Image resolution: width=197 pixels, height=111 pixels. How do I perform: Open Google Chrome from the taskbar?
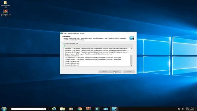80,109
